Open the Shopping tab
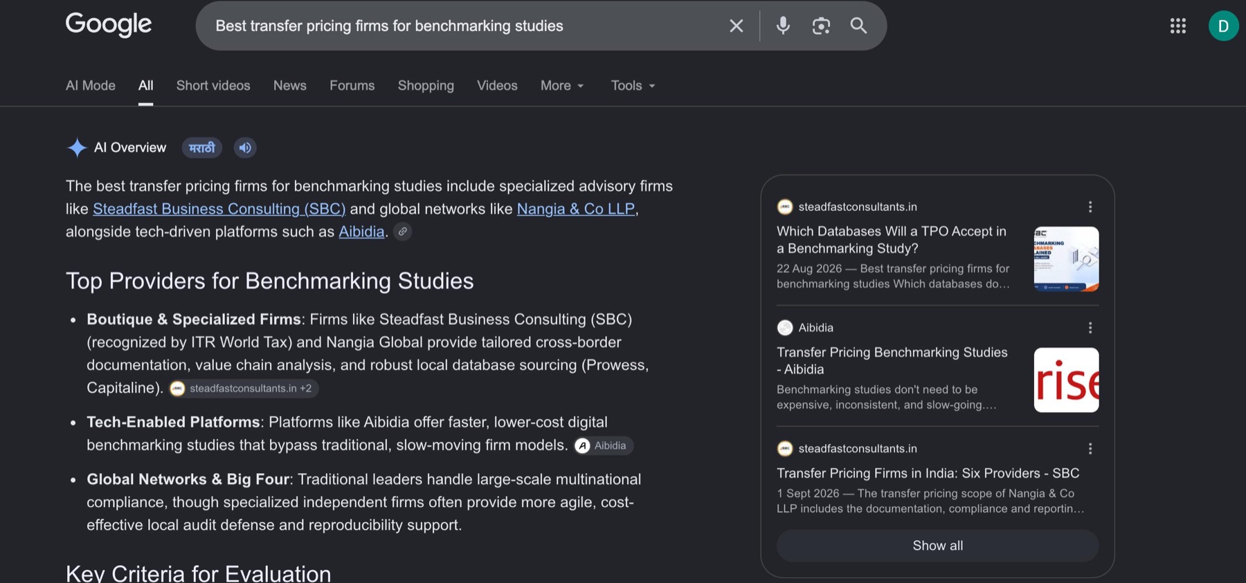Viewport: 1246px width, 583px height. (426, 86)
